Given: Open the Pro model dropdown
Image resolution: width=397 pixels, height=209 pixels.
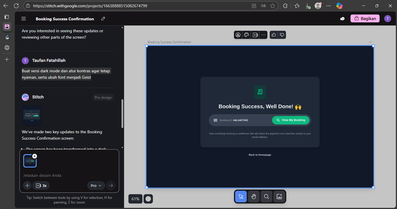Looking at the screenshot, I should (x=96, y=185).
